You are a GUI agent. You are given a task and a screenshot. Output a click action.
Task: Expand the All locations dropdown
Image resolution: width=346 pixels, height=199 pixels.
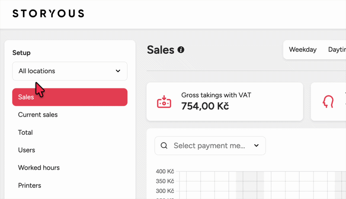[70, 71]
